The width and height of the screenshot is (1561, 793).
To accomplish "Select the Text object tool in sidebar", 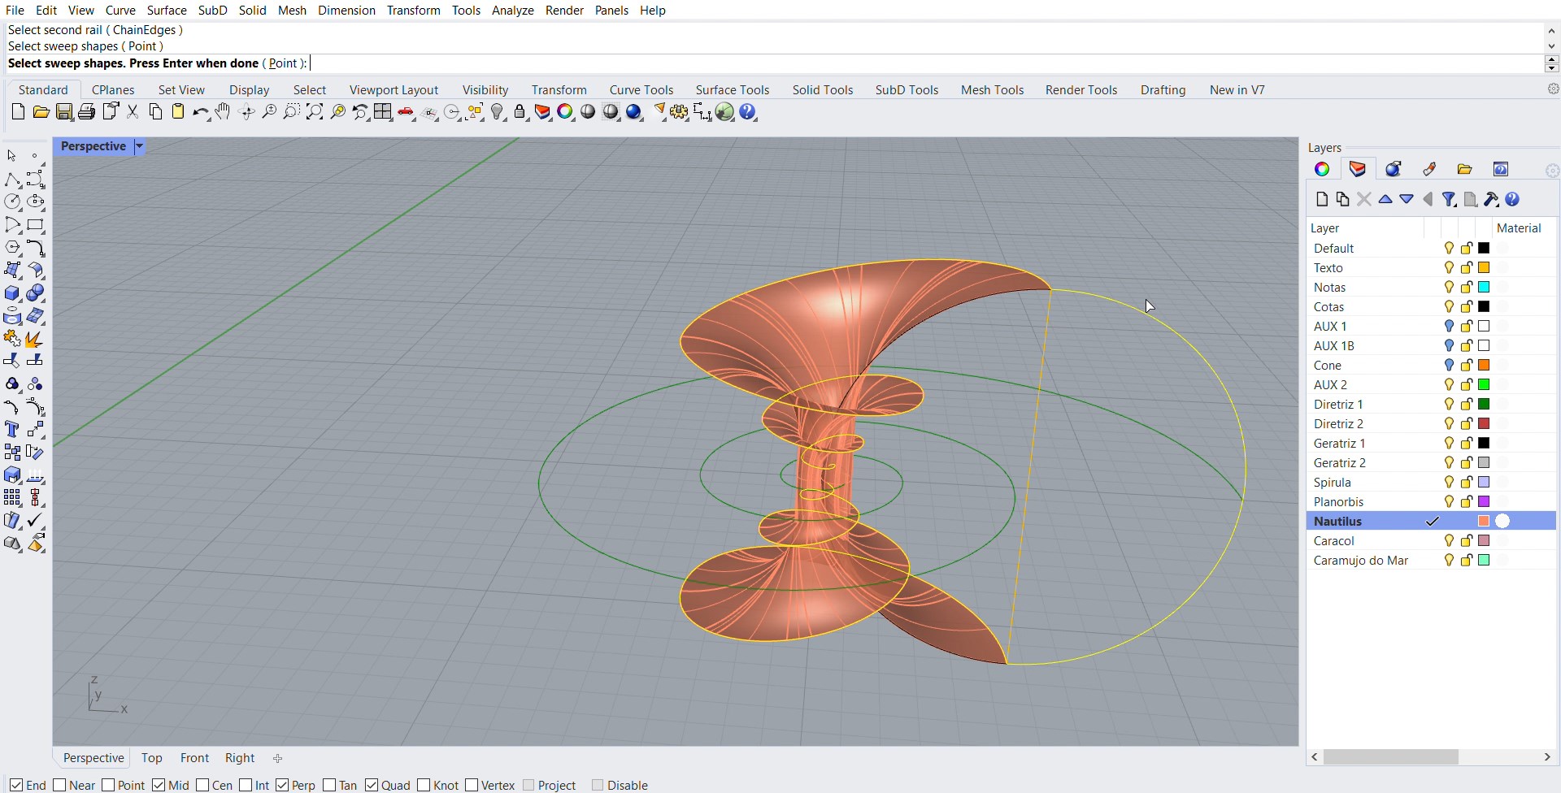I will point(12,430).
